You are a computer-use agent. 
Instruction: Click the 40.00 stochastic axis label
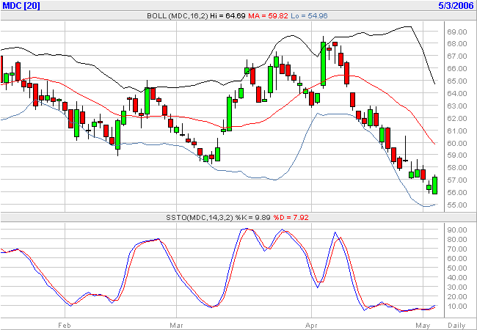pos(457,278)
